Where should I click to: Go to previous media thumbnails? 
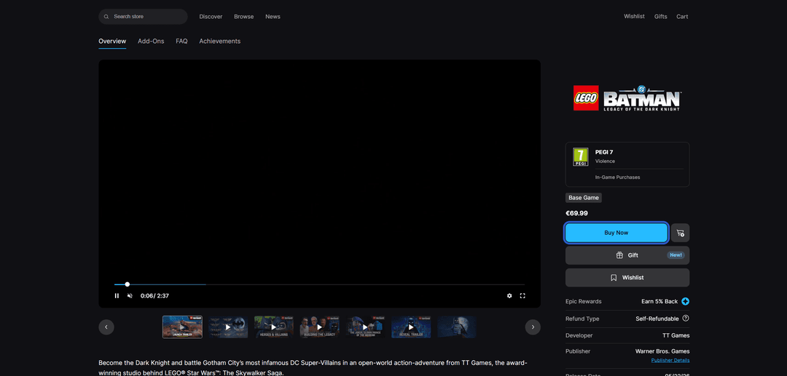click(x=106, y=327)
